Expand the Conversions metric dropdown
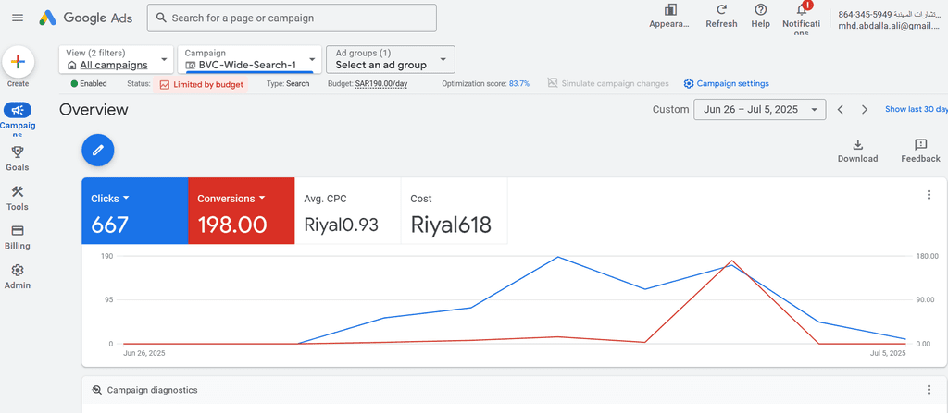Screen dimensions: 948x413 [262, 199]
